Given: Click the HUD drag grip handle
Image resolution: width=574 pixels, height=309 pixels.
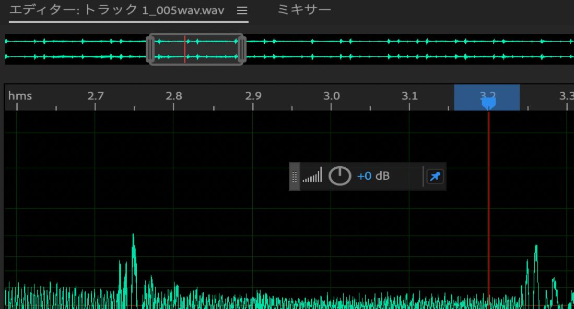Looking at the screenshot, I should click(x=295, y=177).
